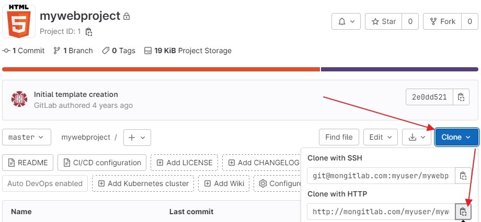Copy the HTTP clone URL
This screenshot has height=222, width=481.
click(463, 212)
